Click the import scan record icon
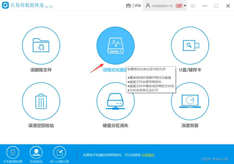This screenshot has width=234, height=164. (x=59, y=152)
